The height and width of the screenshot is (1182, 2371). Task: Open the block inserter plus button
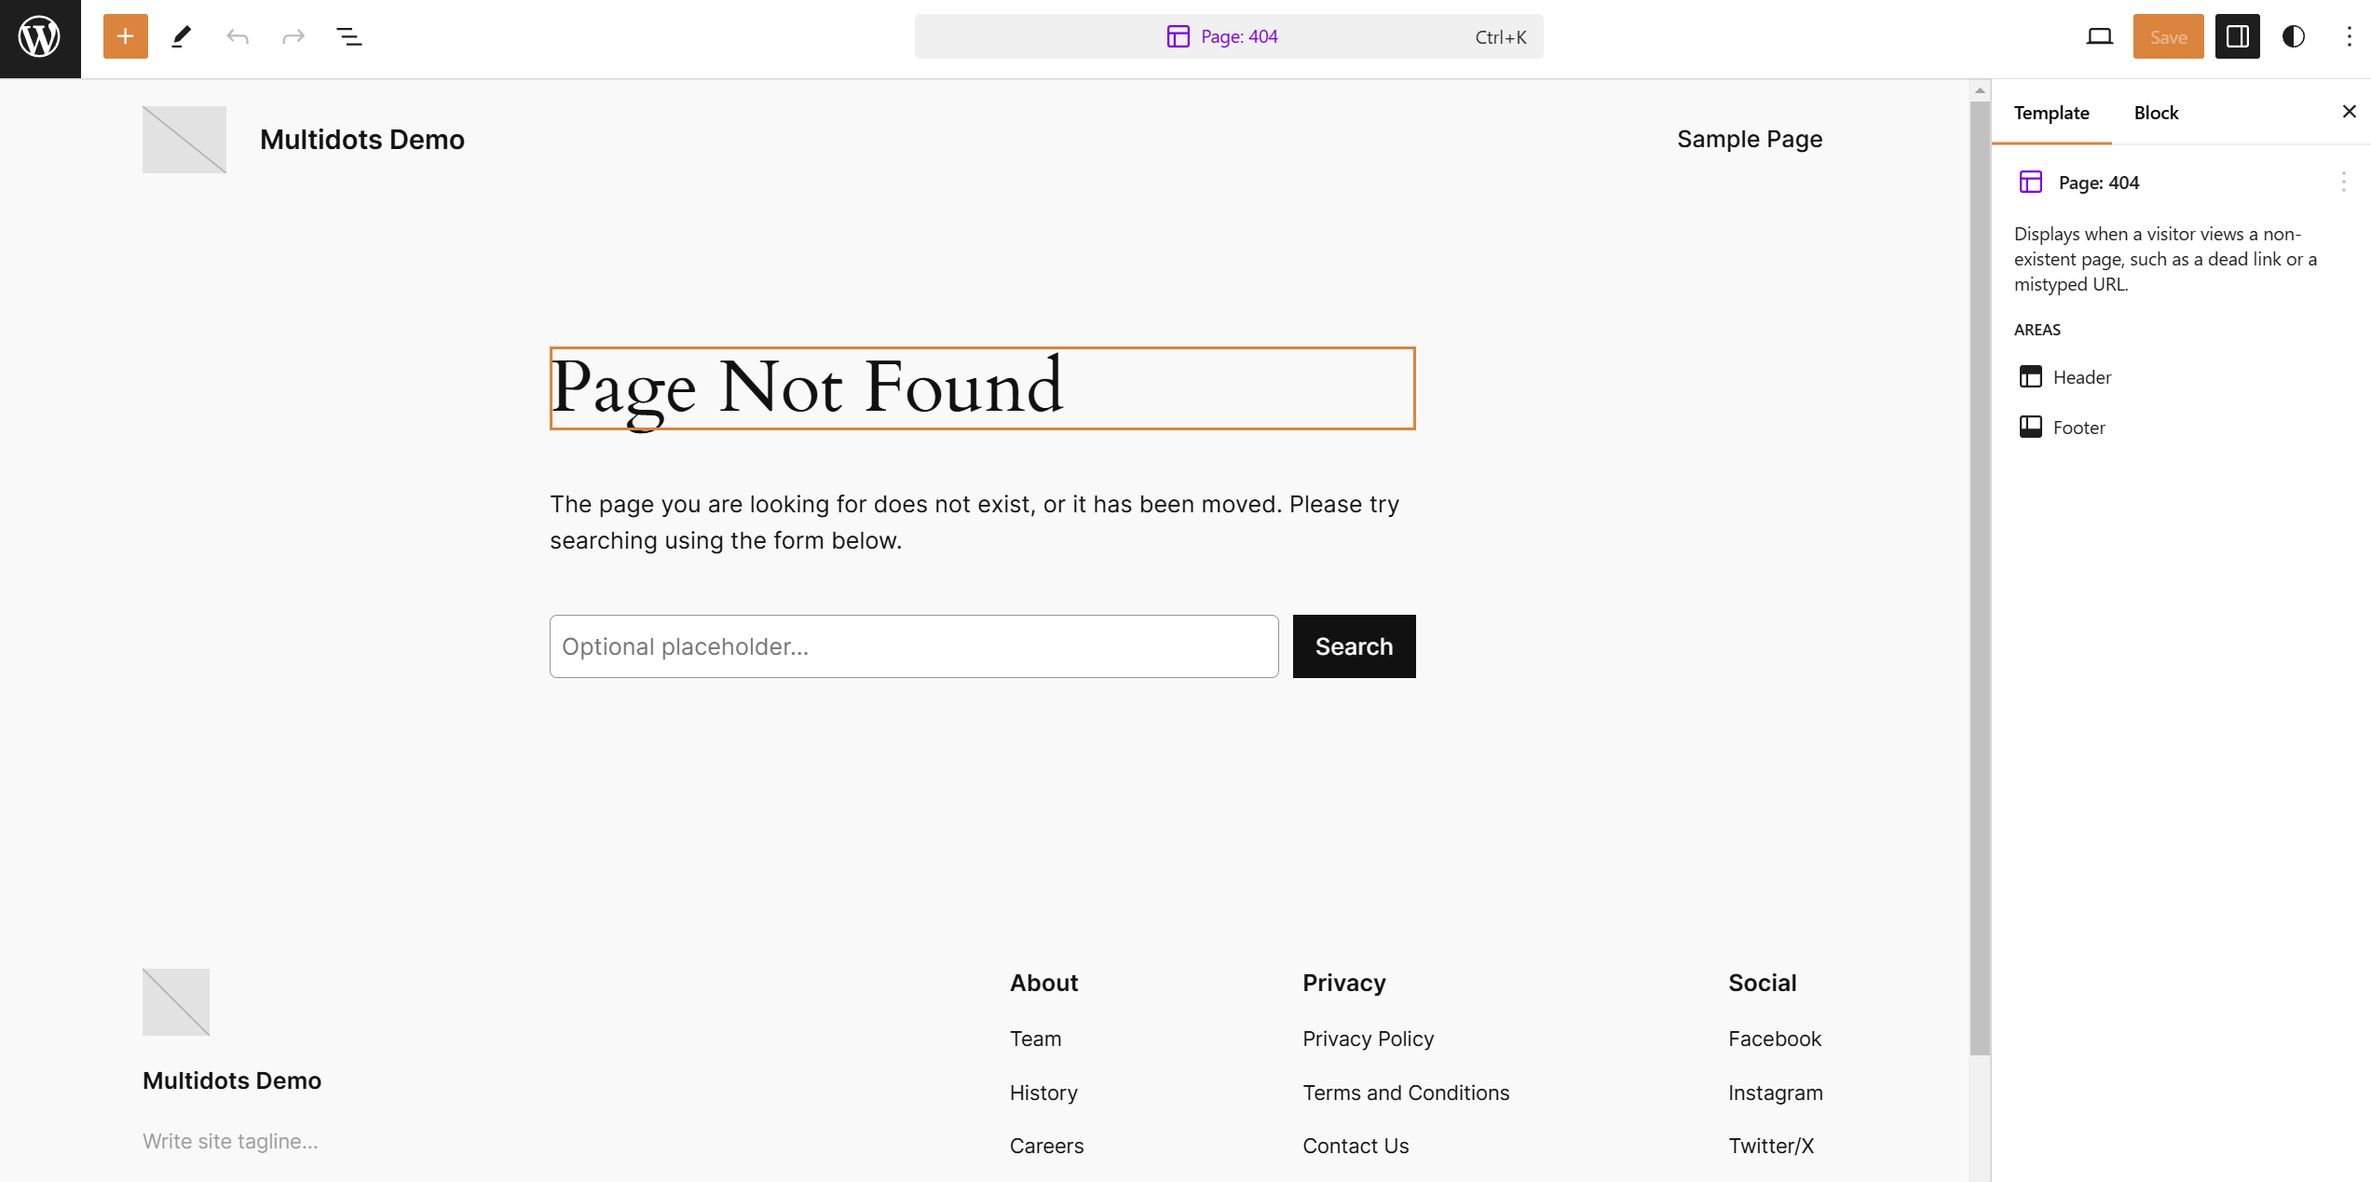[x=126, y=36]
